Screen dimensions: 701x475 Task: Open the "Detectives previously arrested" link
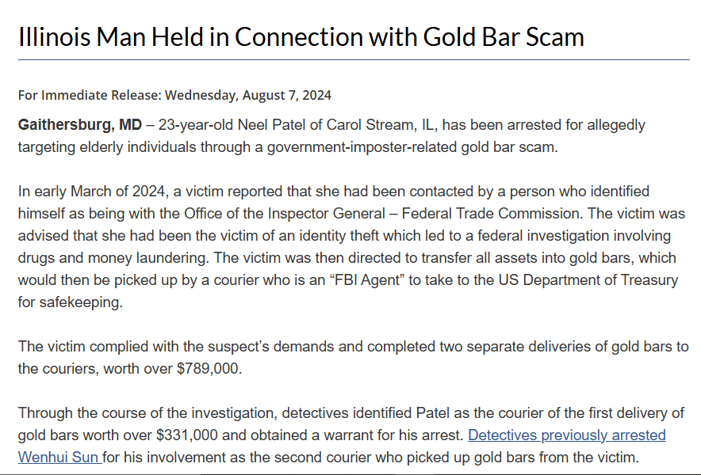(567, 435)
